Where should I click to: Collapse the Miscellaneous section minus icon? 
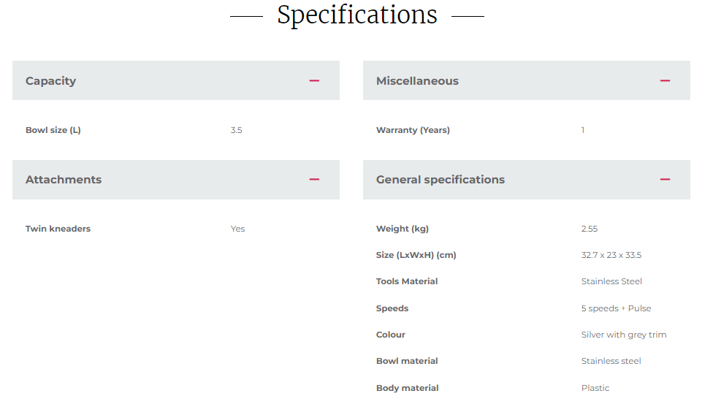665,80
